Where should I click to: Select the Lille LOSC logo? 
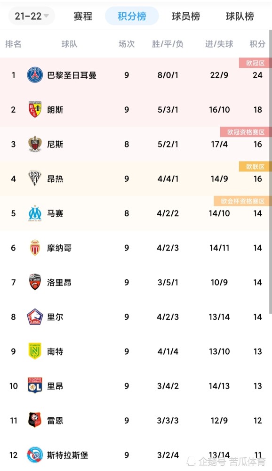[35, 317]
